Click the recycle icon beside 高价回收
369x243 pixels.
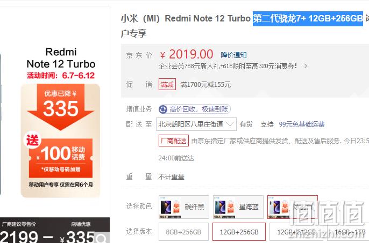(x=162, y=109)
